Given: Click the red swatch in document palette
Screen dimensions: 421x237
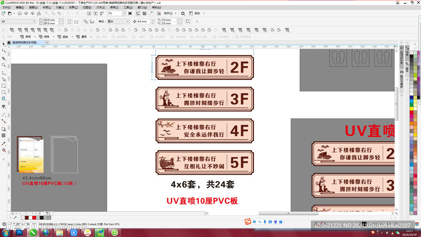Looking at the screenshot, I should [x=34, y=218].
